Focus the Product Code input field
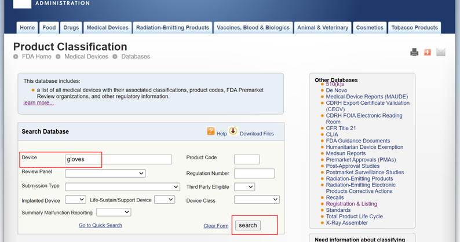Viewport: 460px width, 242px height. coord(247,159)
